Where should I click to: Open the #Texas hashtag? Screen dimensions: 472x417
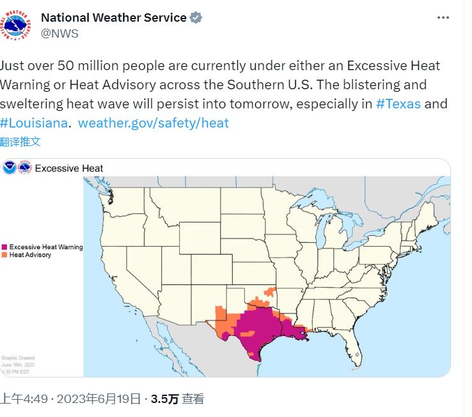point(398,103)
